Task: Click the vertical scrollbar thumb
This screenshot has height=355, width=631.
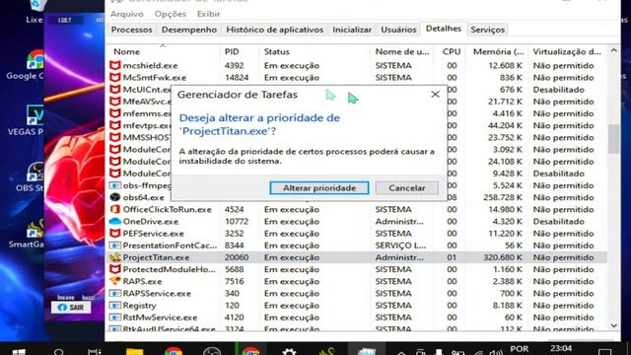Action: point(613,139)
